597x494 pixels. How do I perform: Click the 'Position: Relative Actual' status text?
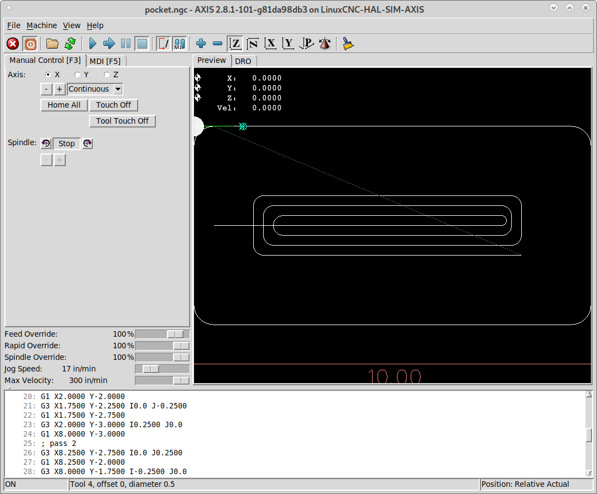(525, 484)
